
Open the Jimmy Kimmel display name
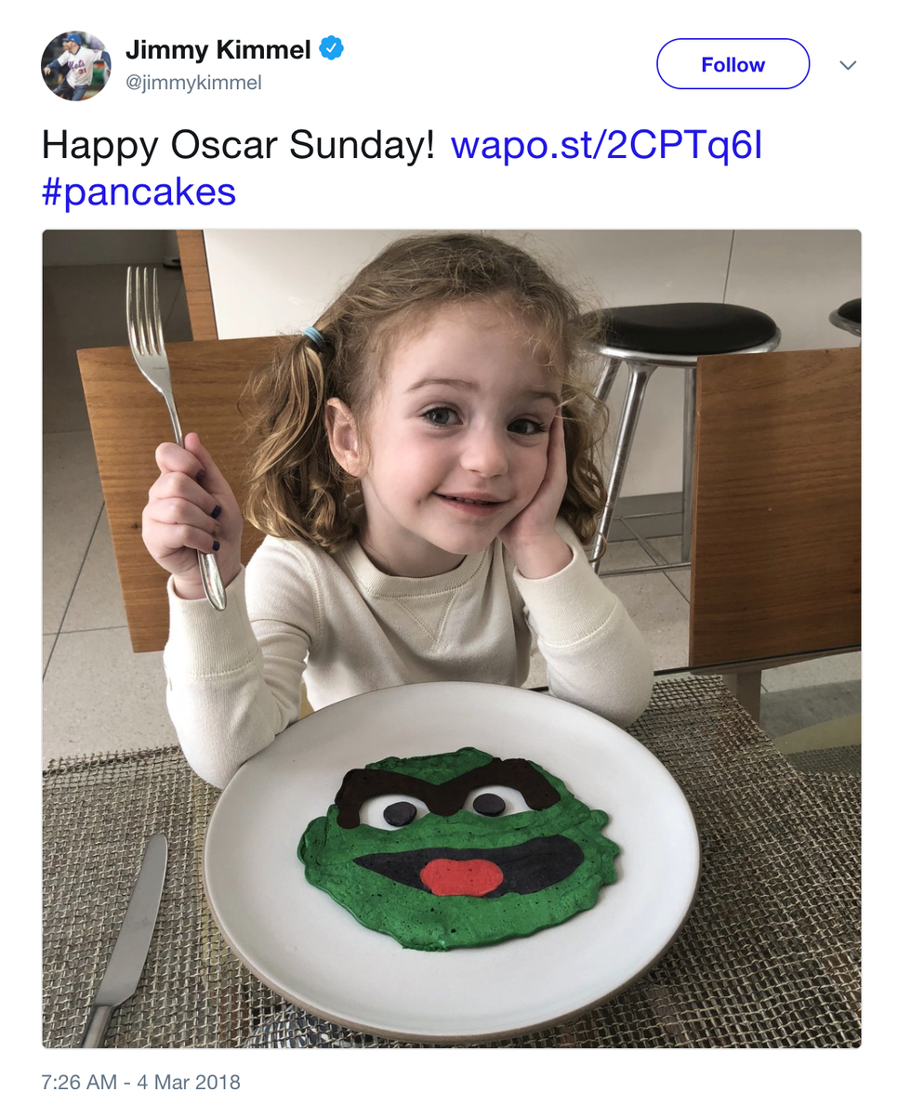(218, 50)
